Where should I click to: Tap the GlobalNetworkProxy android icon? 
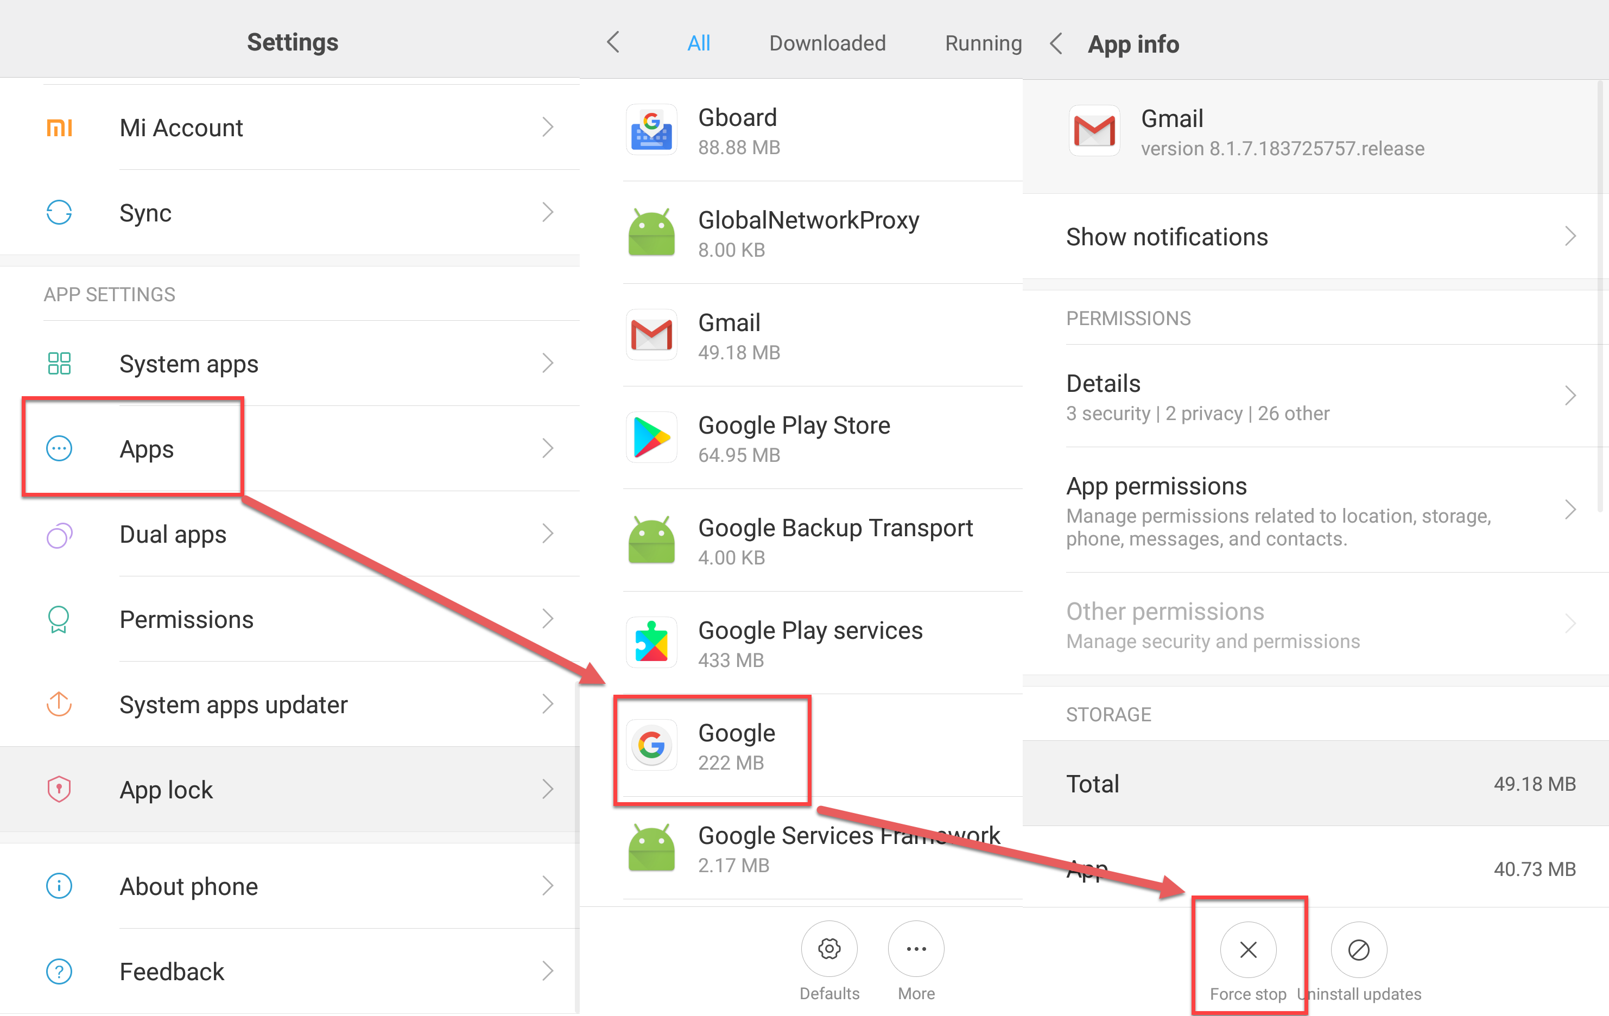[651, 232]
